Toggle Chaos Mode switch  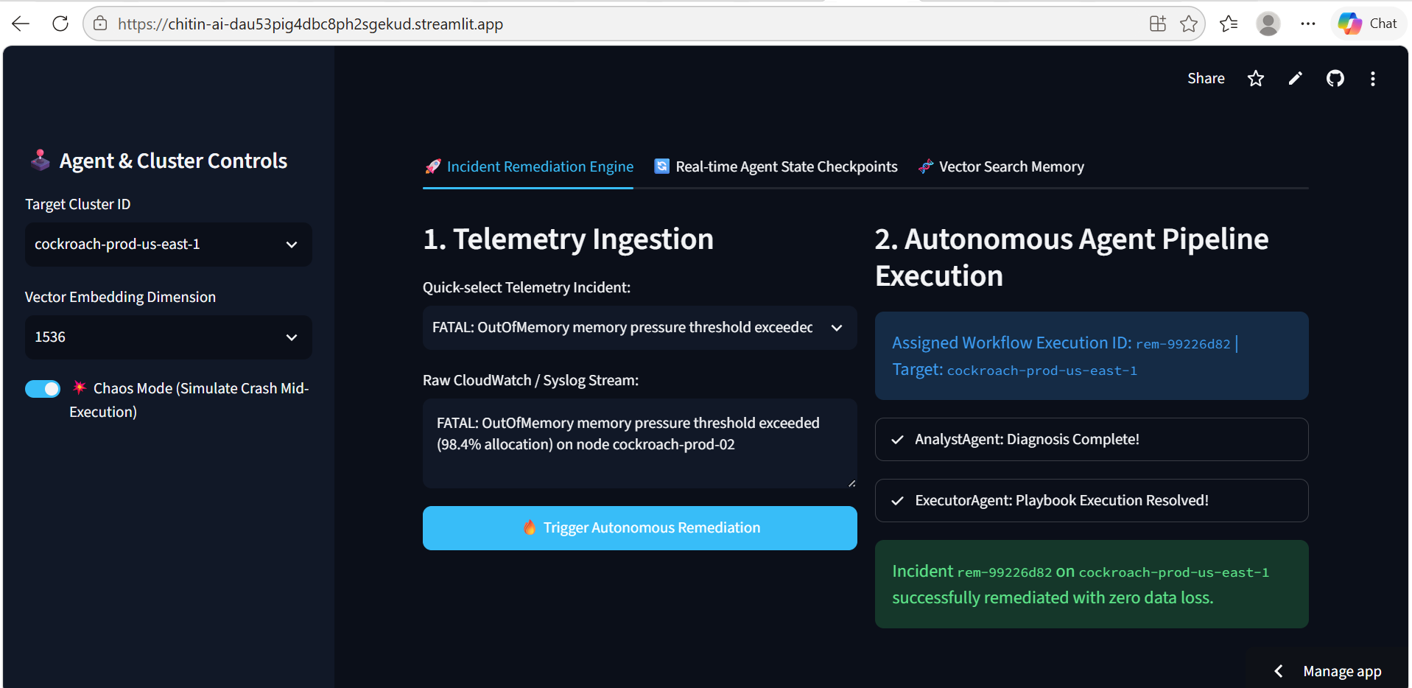43,389
